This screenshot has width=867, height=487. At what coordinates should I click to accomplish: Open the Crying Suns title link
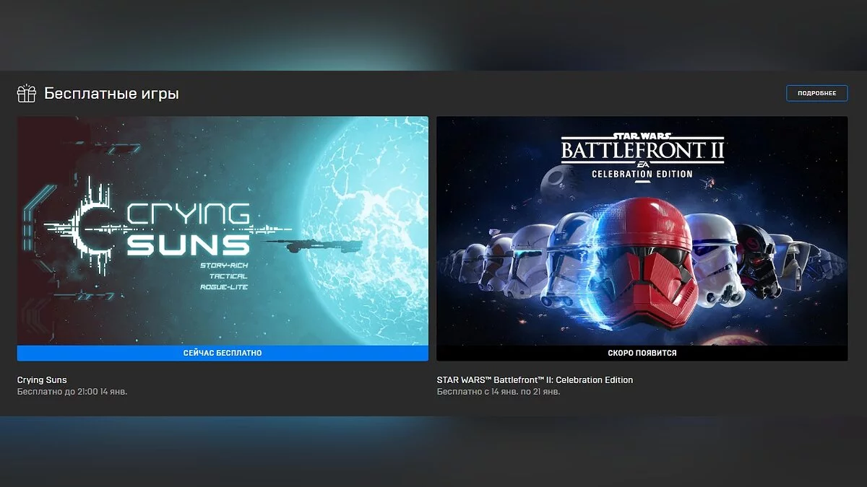point(42,380)
